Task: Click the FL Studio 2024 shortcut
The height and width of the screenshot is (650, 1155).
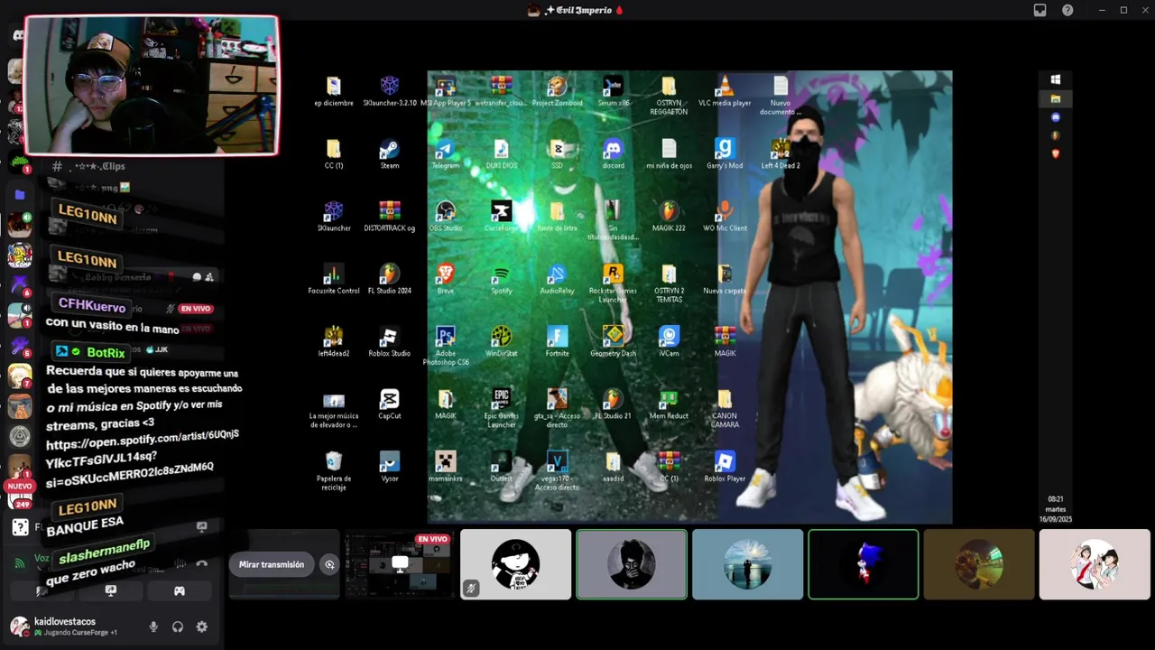Action: coord(390,279)
